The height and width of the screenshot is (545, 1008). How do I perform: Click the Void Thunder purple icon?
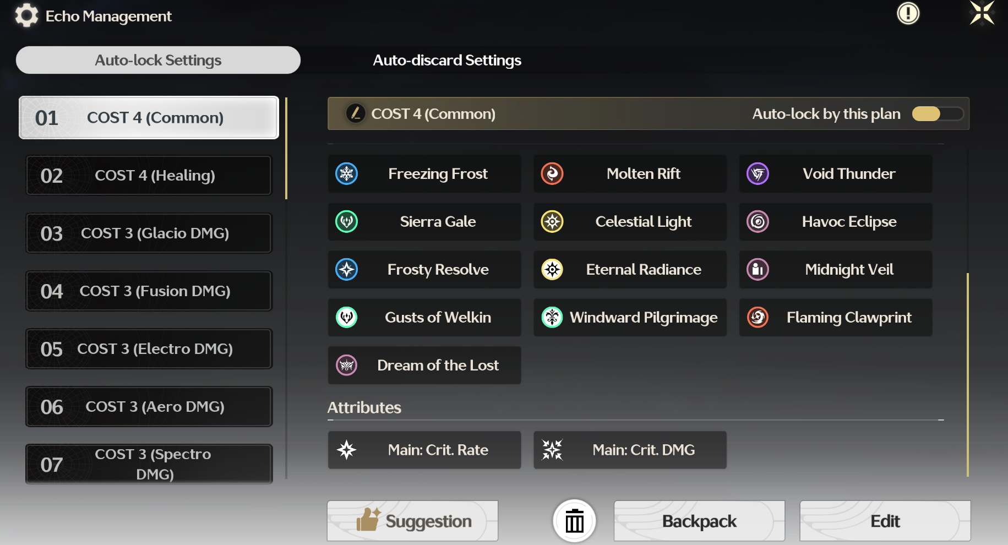coord(758,174)
